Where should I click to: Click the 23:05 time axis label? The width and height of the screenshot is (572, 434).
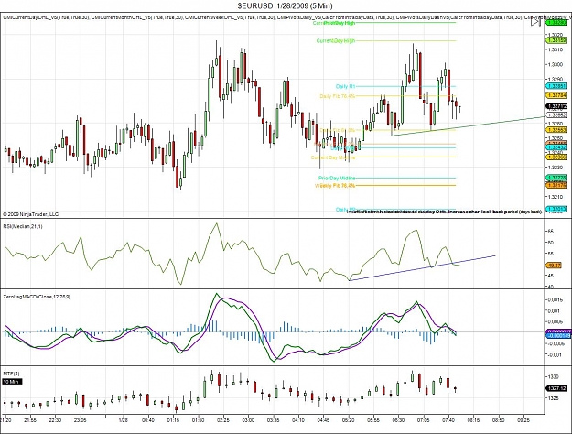[80, 420]
